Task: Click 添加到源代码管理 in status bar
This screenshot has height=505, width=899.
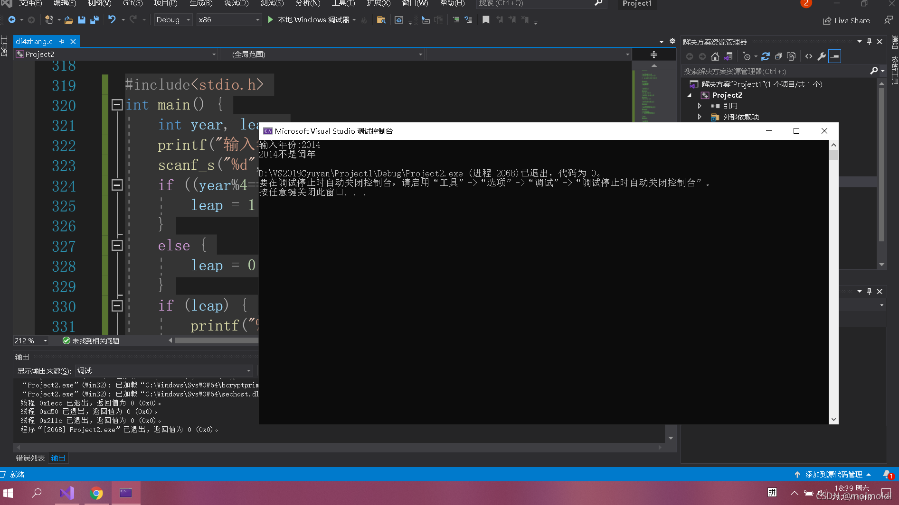Action: [833, 475]
